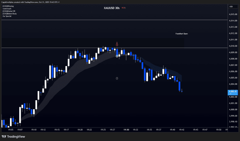This screenshot has width=240, height=141.
Task: Click the 19:37 time axis label
Action: pos(159,130)
